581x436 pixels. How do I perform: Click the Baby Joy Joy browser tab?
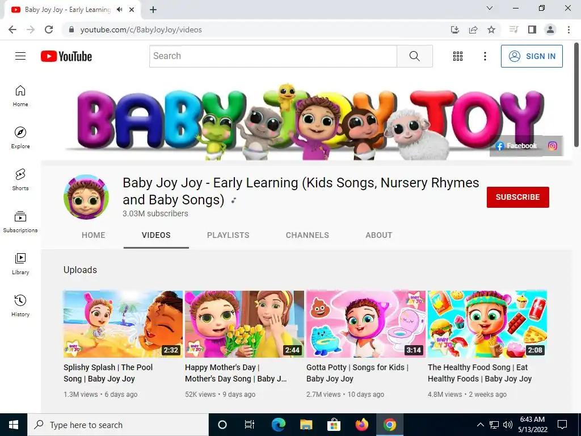point(68,10)
